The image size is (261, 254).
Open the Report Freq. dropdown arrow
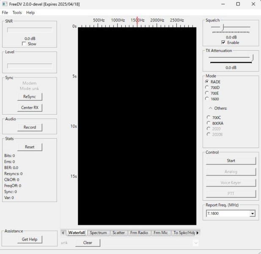click(x=253, y=214)
